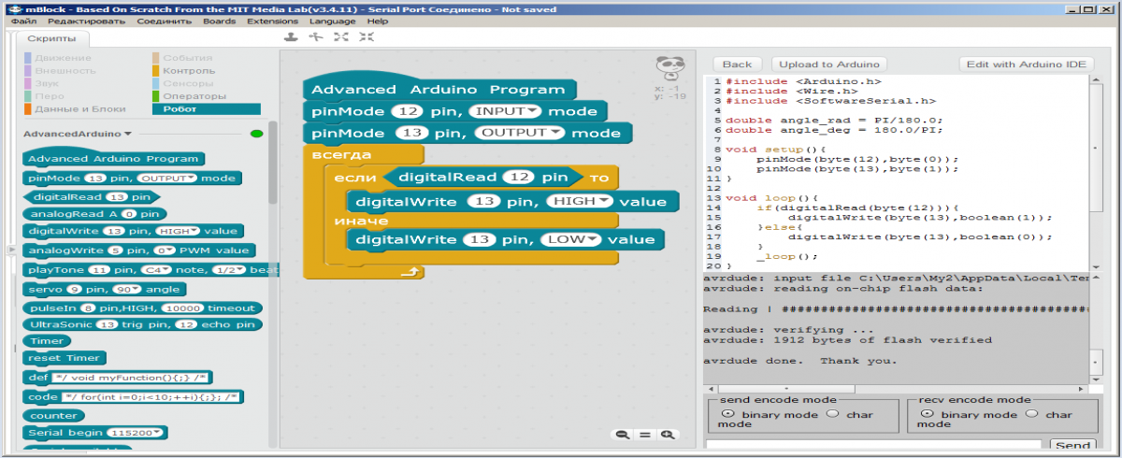Screen dimensions: 1122x458
Task: Select the stamp duplicate tool icon
Action: (291, 37)
